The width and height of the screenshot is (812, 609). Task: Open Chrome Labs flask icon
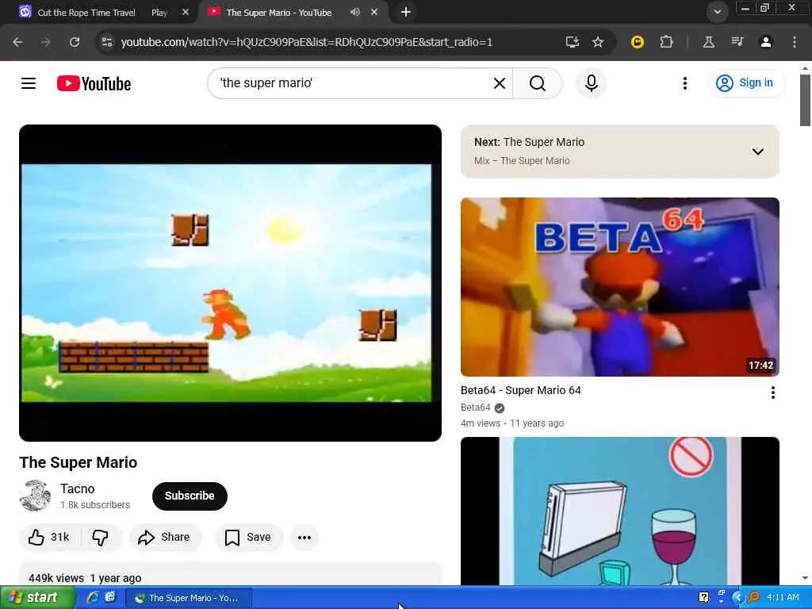[x=709, y=42]
